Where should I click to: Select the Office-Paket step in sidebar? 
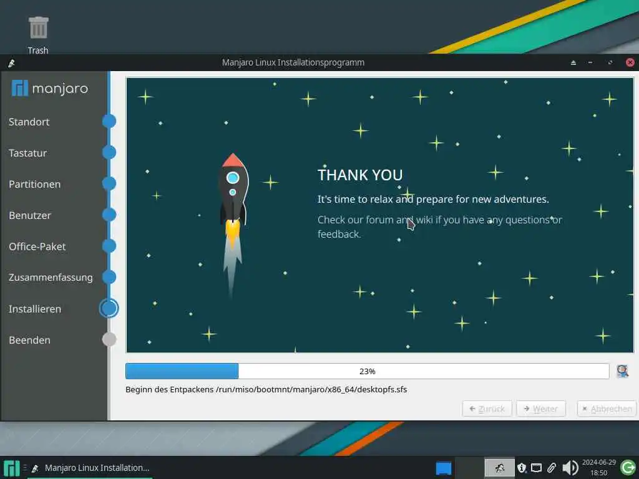point(37,246)
